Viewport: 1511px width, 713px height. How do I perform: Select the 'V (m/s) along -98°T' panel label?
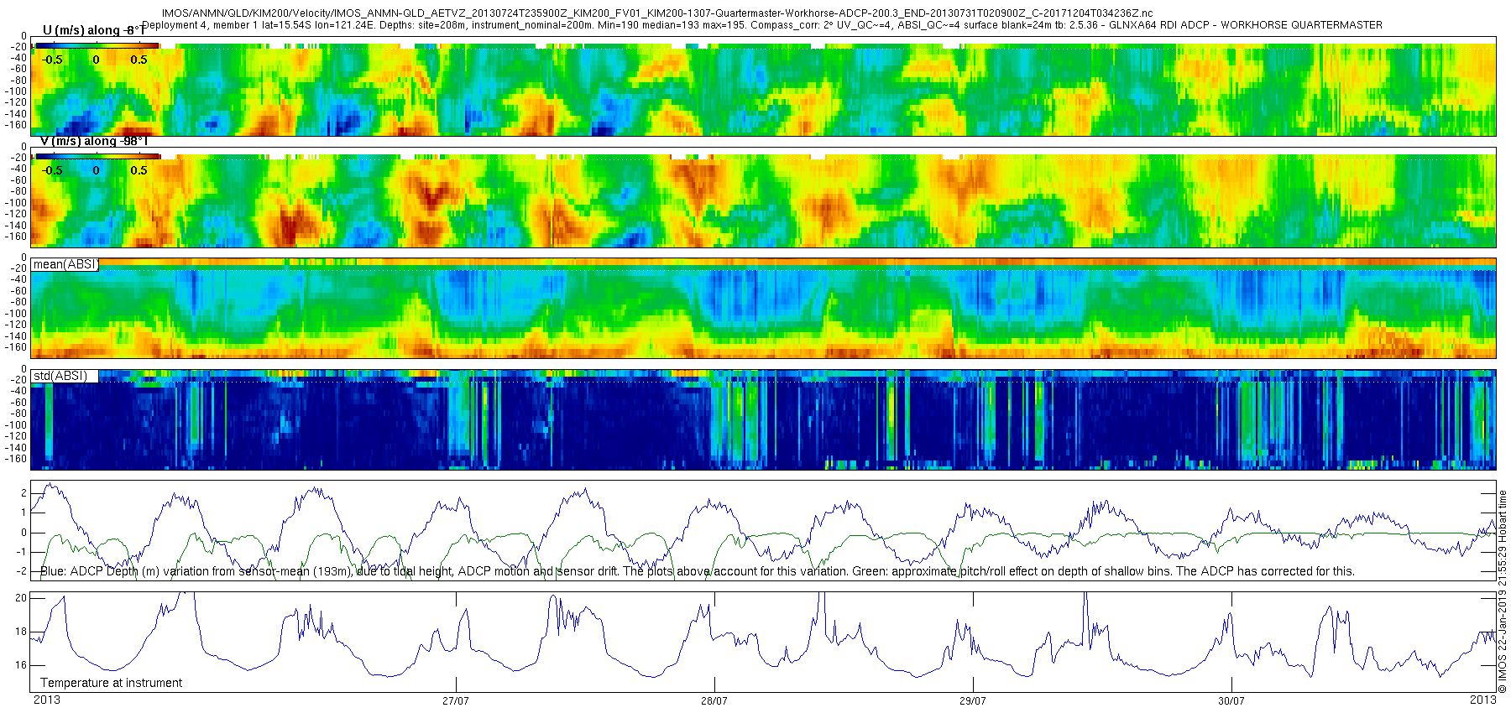(x=94, y=141)
